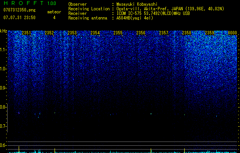Click time marker 2354
Image resolution: width=240 pixels, height=153 pixels.
click(95, 33)
